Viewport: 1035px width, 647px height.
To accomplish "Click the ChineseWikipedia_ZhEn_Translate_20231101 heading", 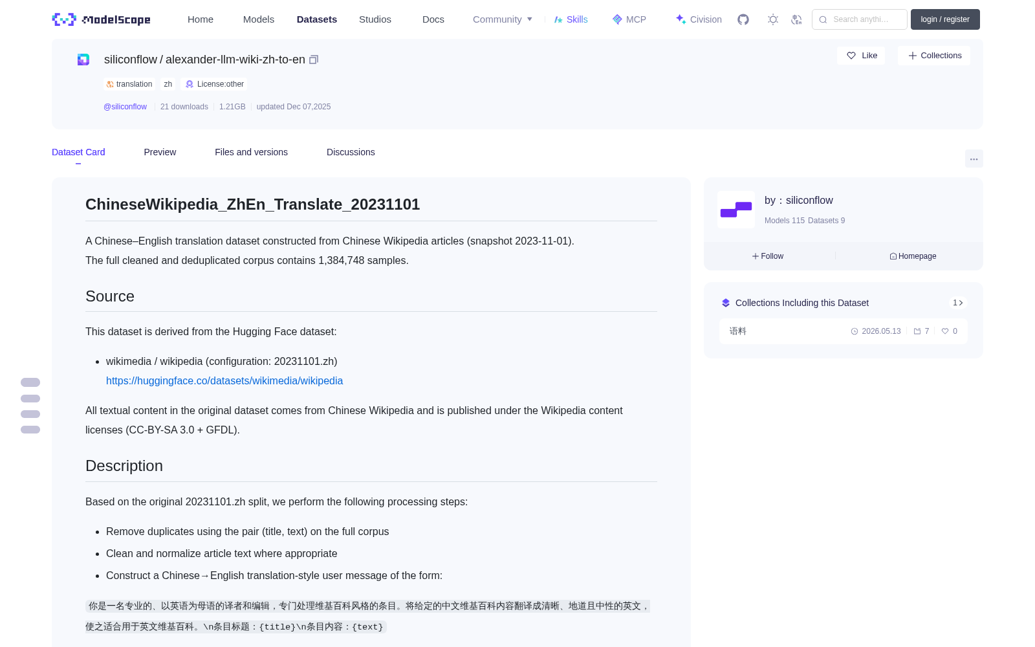I will click(253, 204).
